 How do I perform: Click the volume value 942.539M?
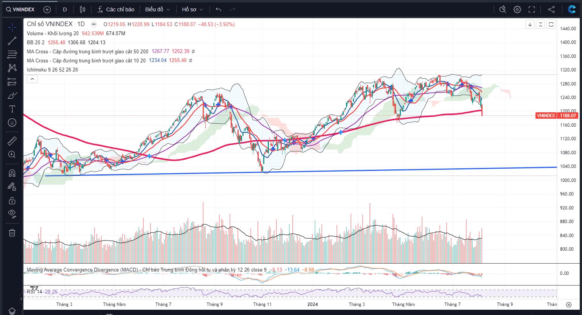click(x=93, y=33)
